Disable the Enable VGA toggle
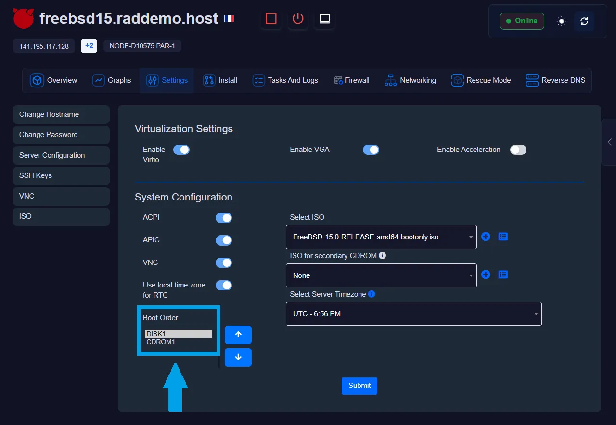The height and width of the screenshot is (425, 616). coord(371,150)
